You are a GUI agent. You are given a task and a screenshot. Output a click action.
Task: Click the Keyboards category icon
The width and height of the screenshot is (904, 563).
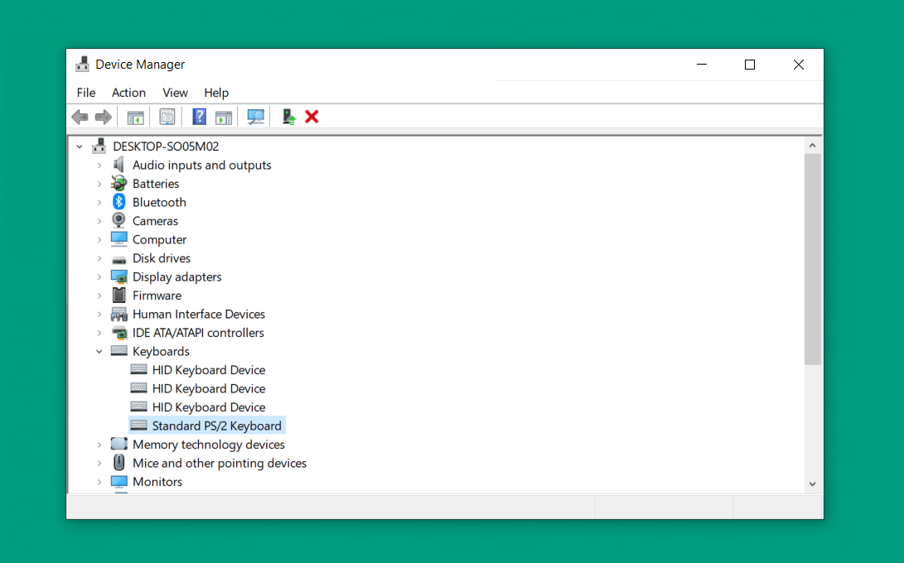[118, 350]
